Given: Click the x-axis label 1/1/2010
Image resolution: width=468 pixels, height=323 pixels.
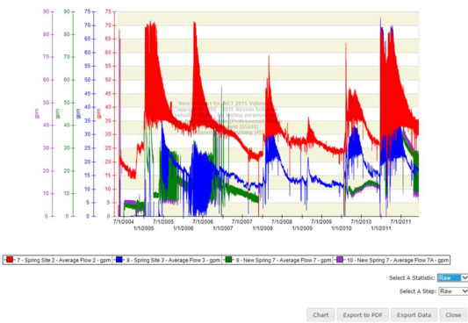Looking at the screenshot, I should (342, 228).
